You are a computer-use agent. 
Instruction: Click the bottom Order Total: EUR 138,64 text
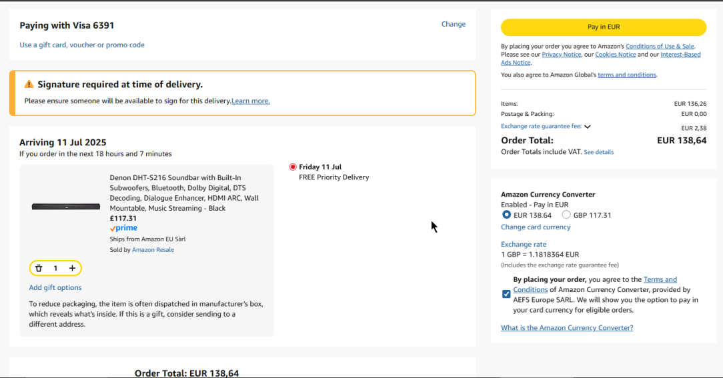[187, 373]
